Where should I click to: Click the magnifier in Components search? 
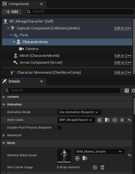click(29, 12)
